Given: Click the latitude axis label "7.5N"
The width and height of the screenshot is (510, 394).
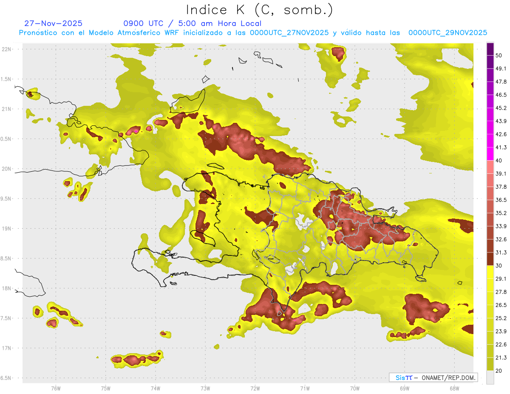Looking at the screenshot, I should click(x=6, y=319).
